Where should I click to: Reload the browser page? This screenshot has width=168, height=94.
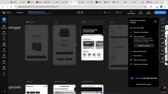pyautogui.click(x=11, y=7)
